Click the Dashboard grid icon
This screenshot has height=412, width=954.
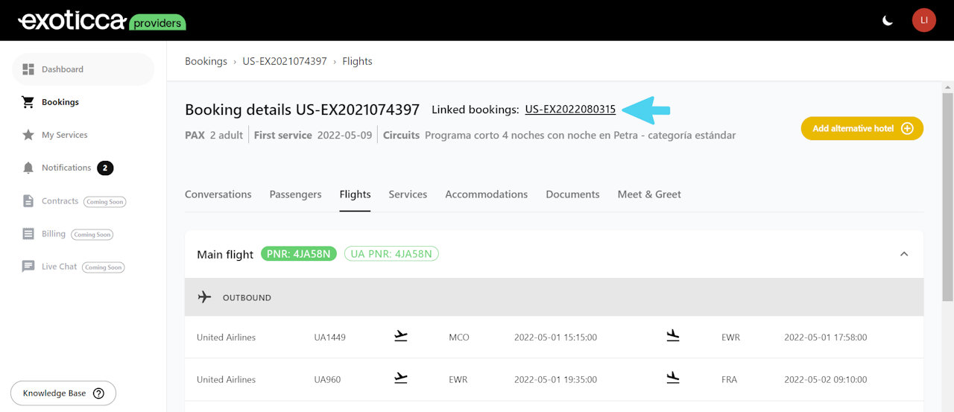coord(28,69)
